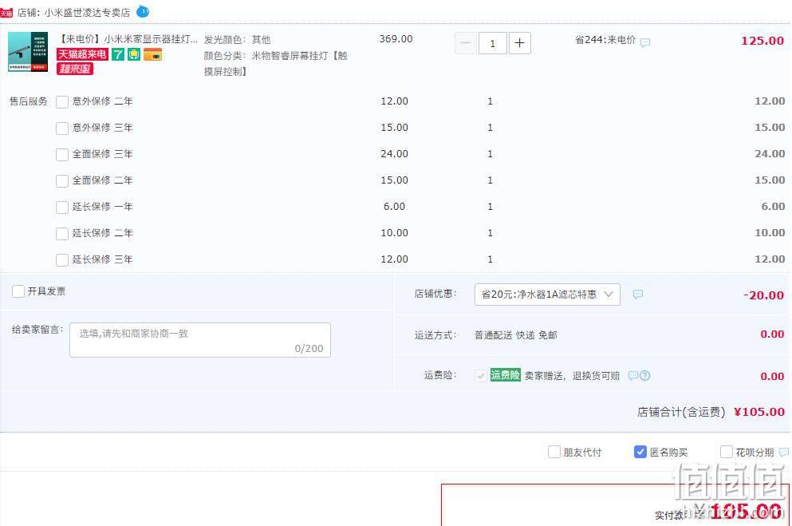Click the 天猫超来电 promotion badge
Image resolution: width=792 pixels, height=526 pixels.
[82, 54]
